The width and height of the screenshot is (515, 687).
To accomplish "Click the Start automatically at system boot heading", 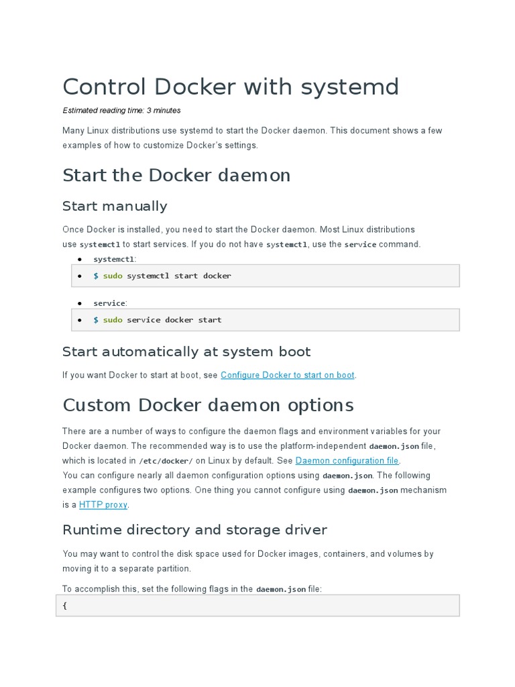I will pos(186,352).
